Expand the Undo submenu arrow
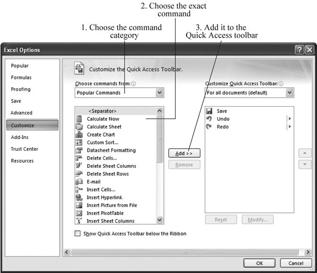The image size is (317, 273). click(x=290, y=119)
